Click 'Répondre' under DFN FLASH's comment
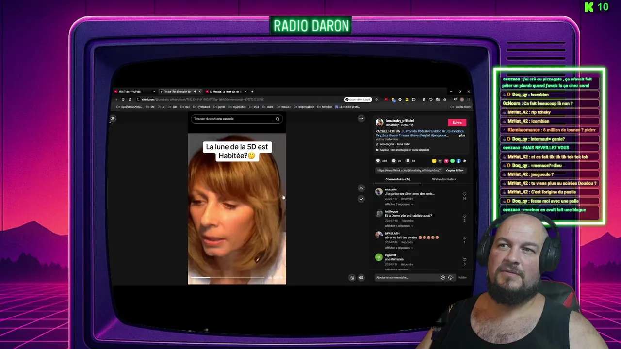 click(407, 242)
